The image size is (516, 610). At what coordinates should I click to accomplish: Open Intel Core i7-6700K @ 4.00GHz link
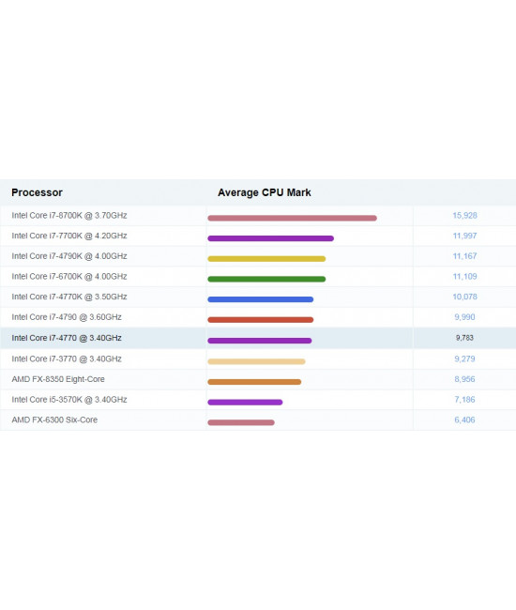point(69,277)
